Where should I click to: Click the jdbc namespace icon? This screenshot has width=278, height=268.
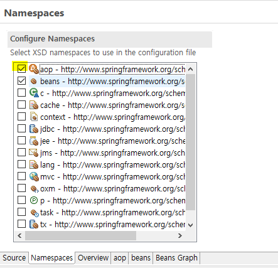(34, 129)
